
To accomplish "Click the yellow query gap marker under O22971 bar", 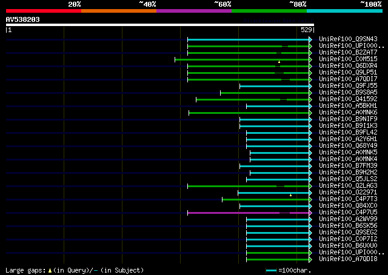I will click(x=290, y=195).
